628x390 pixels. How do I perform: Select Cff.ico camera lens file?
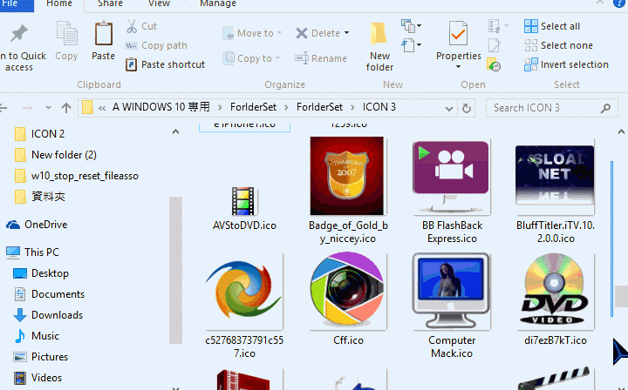(x=348, y=299)
